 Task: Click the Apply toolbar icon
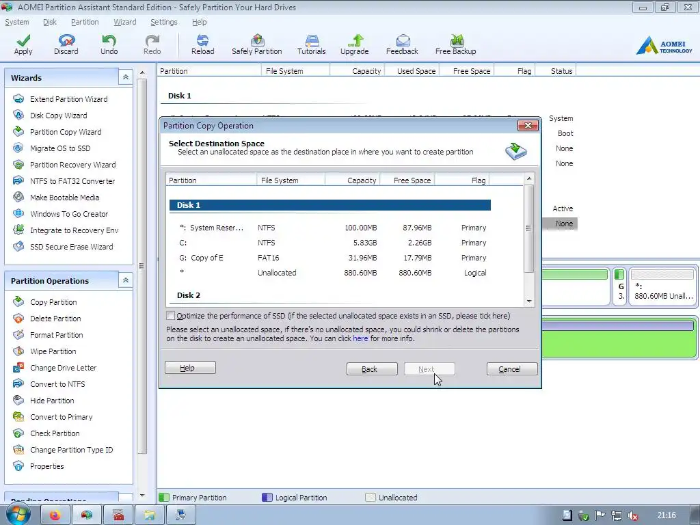click(x=23, y=44)
